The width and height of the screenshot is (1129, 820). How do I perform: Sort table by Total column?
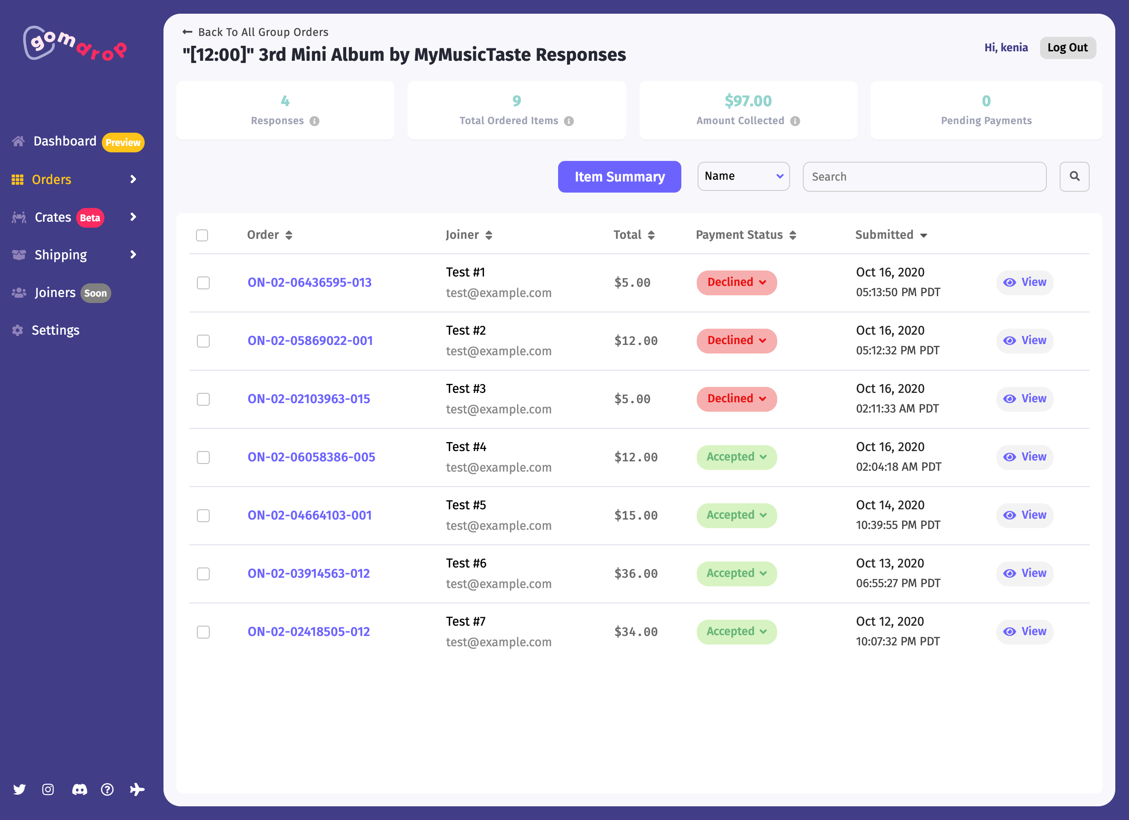click(651, 235)
